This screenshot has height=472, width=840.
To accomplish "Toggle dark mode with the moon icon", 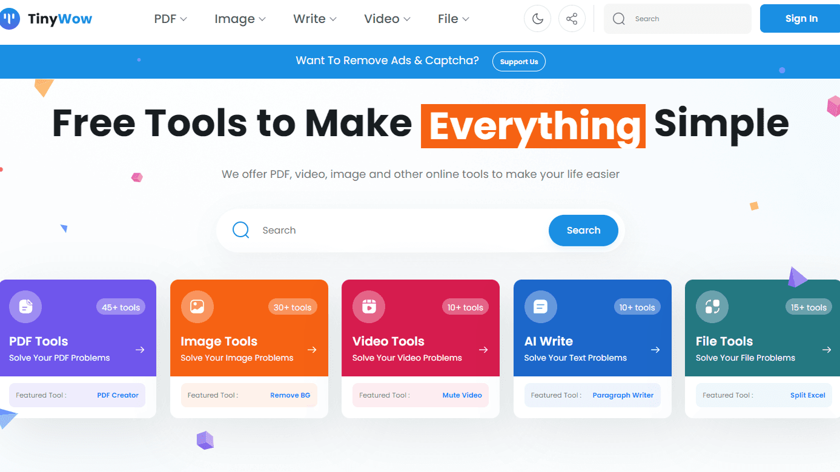I will (x=537, y=19).
